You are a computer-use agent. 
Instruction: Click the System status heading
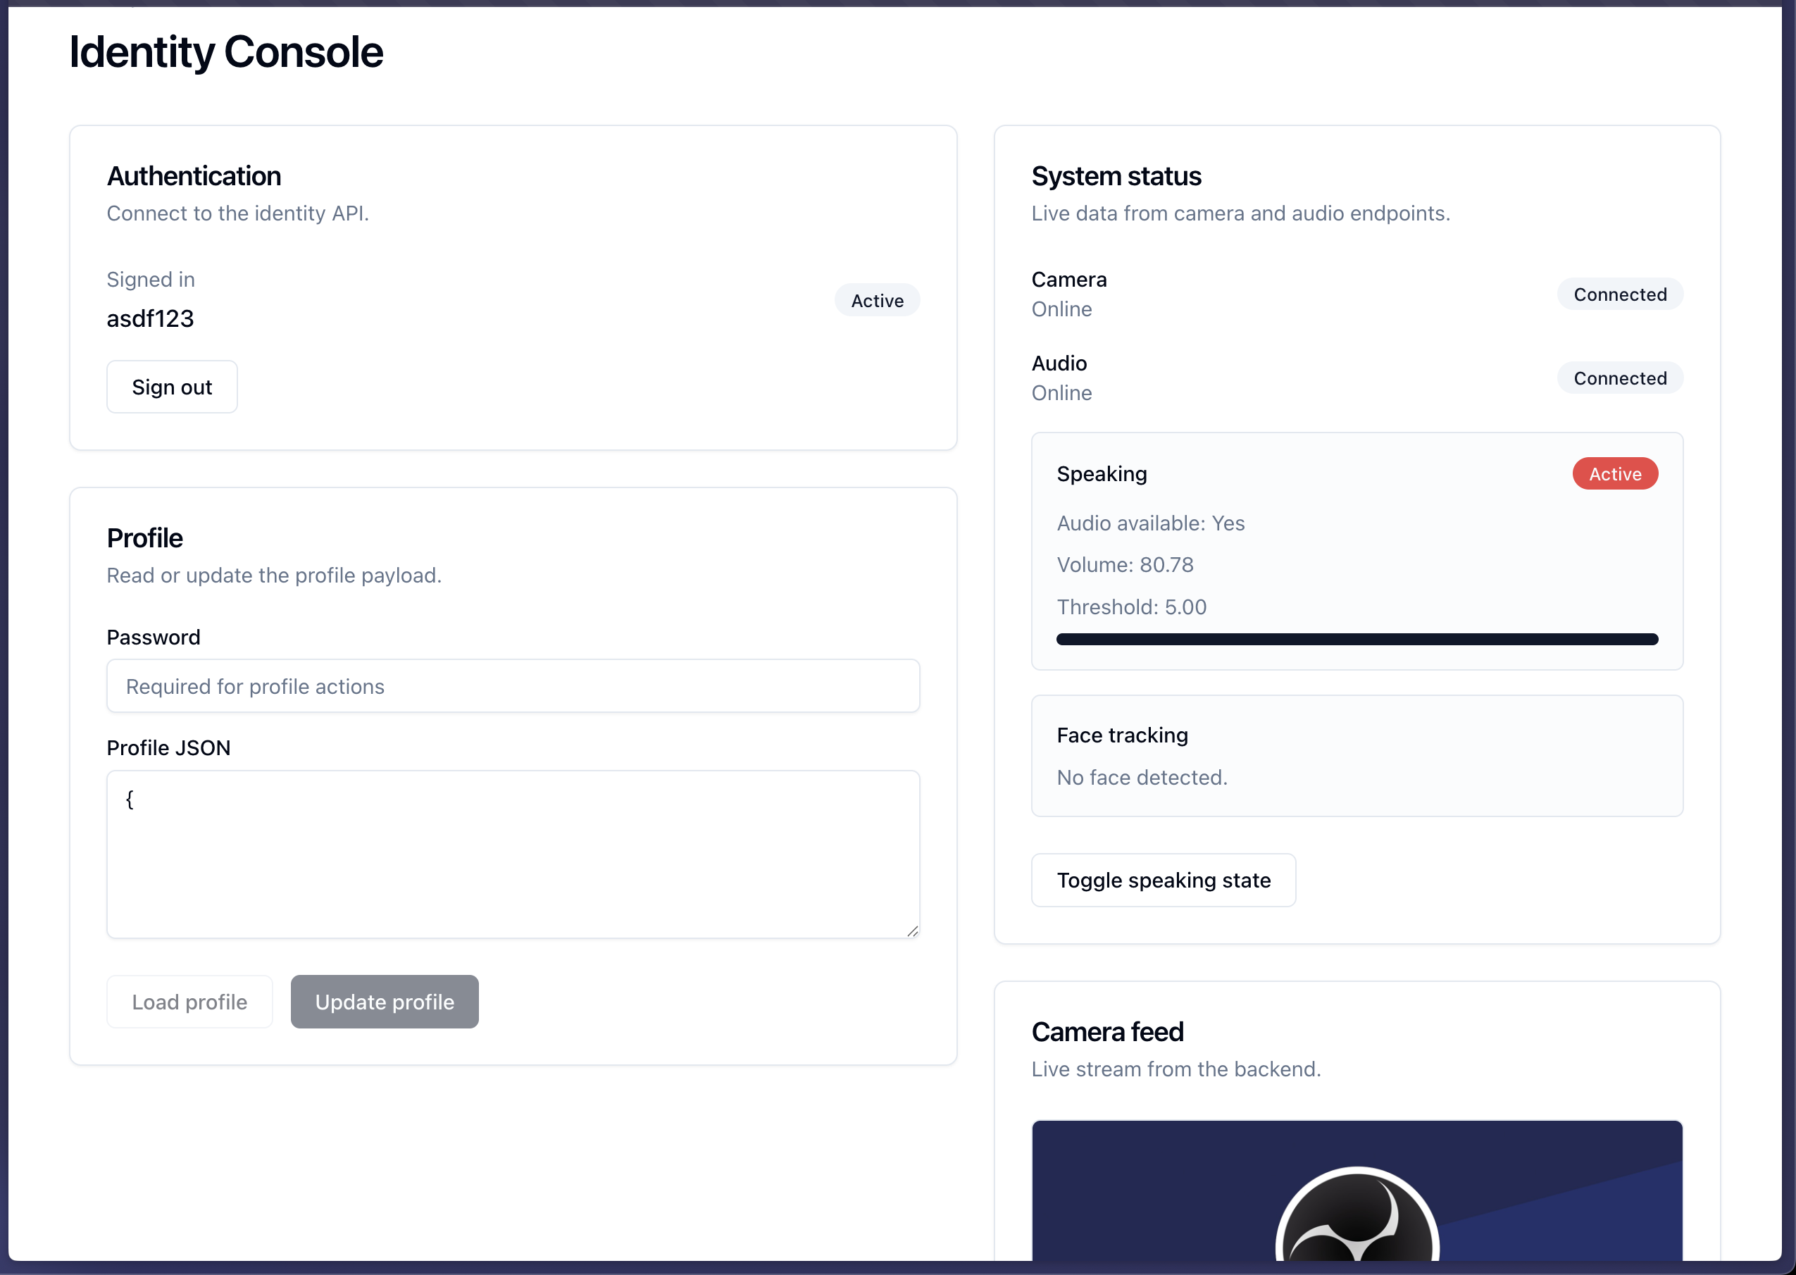coord(1116,177)
